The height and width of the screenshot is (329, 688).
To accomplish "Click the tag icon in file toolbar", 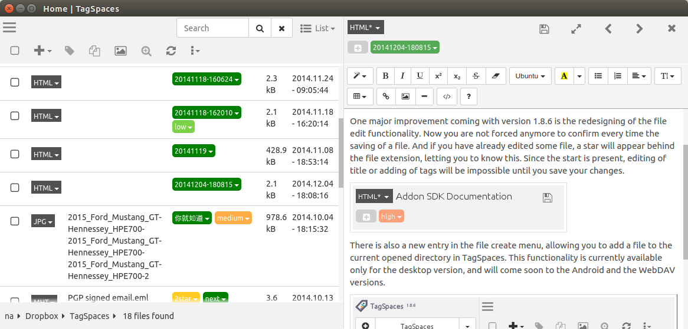I will coord(70,51).
